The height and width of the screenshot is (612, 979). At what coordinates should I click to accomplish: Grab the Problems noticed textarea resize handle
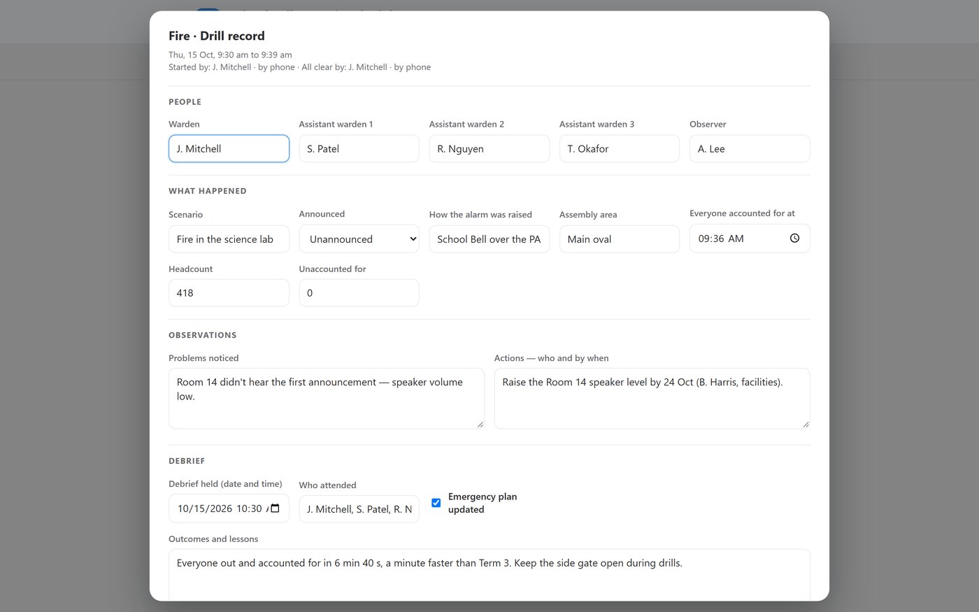(x=480, y=424)
